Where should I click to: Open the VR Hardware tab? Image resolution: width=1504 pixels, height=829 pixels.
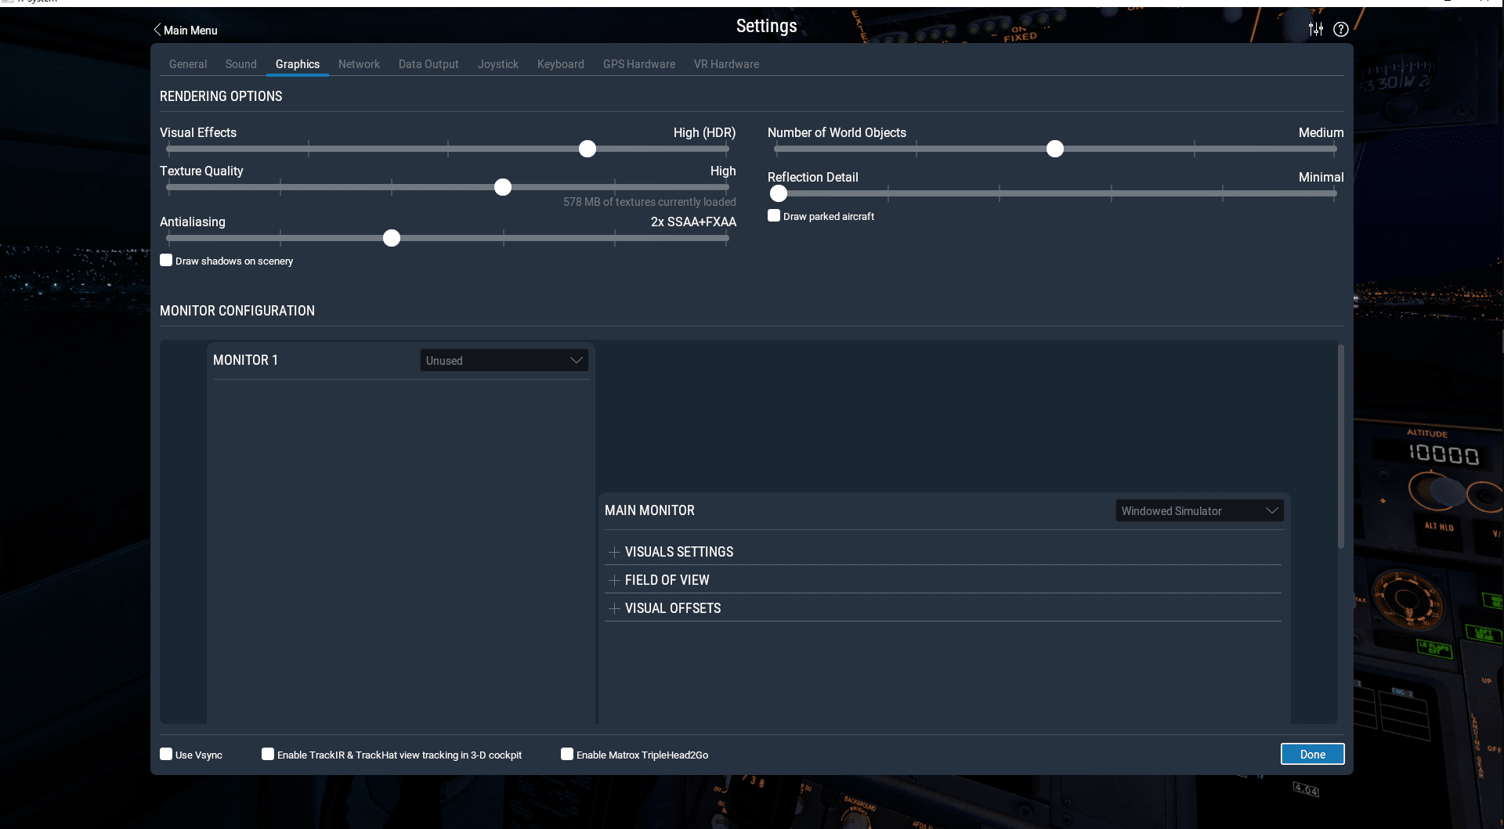[x=725, y=64]
